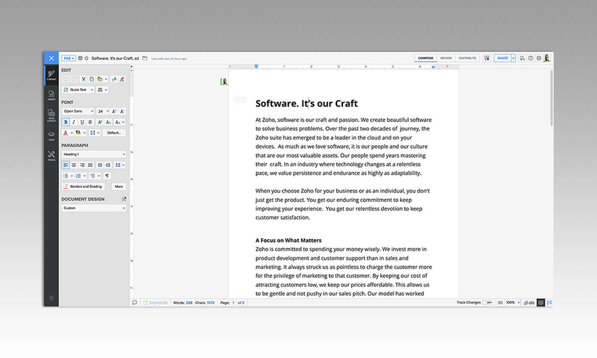
Task: Click the Document Design pop-out icon
Action: tap(124, 199)
